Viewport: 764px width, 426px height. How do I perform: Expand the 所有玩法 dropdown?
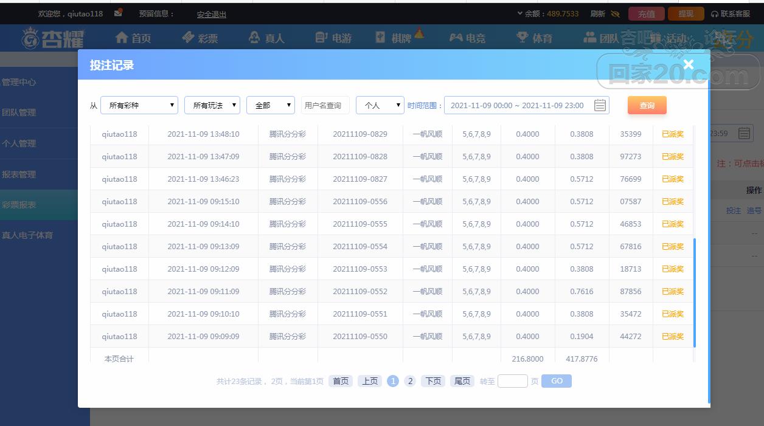(212, 105)
